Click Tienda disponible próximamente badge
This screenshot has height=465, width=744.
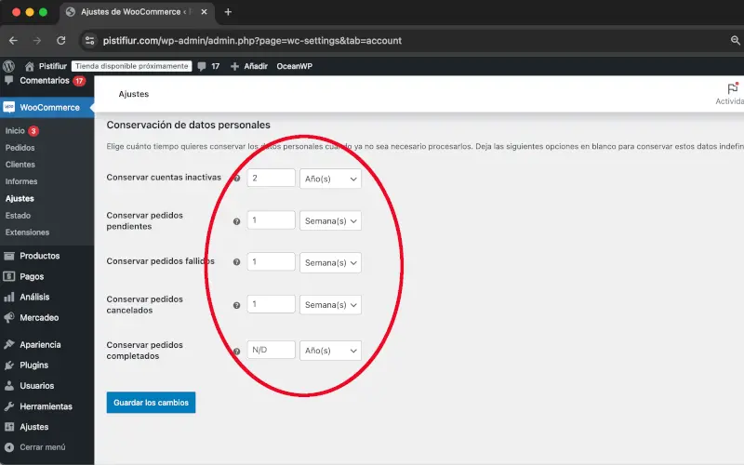[x=132, y=66]
